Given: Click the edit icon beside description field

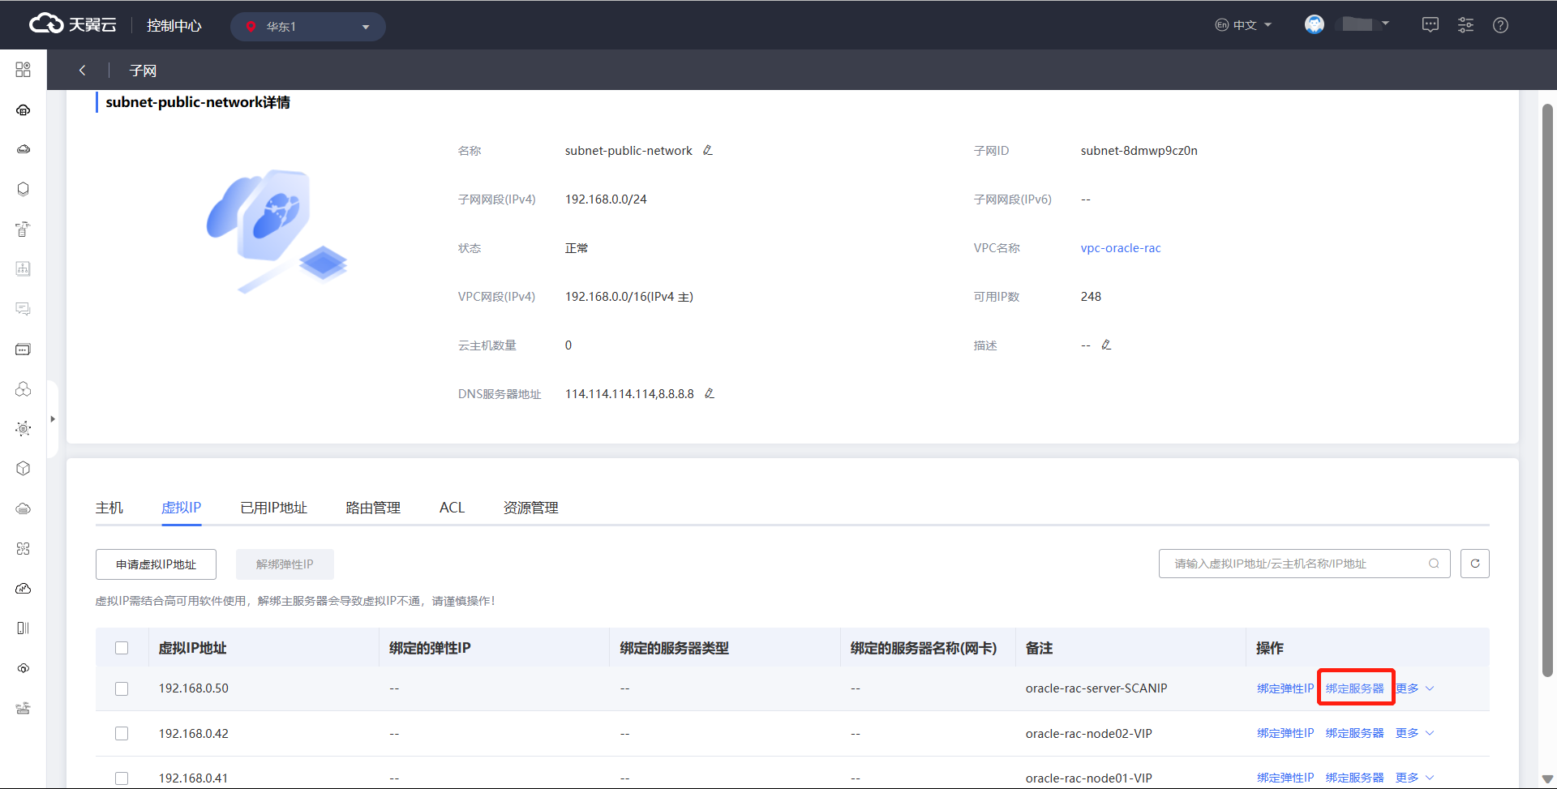Looking at the screenshot, I should tap(1106, 345).
